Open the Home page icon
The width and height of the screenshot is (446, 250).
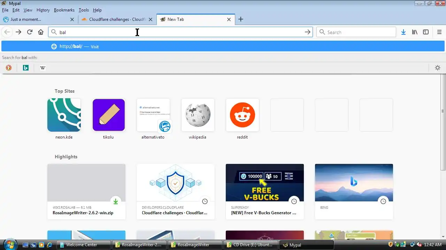[x=41, y=32]
